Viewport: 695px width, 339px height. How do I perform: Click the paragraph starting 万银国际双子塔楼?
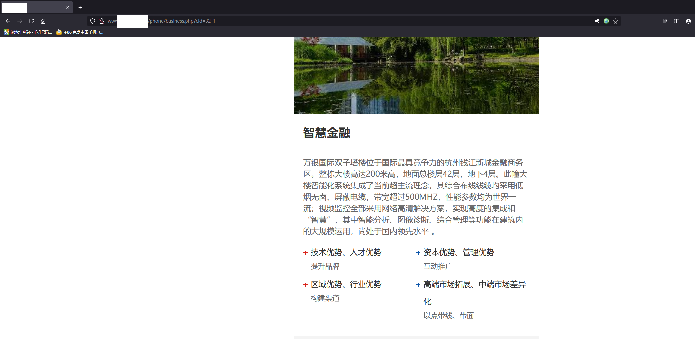click(x=415, y=197)
